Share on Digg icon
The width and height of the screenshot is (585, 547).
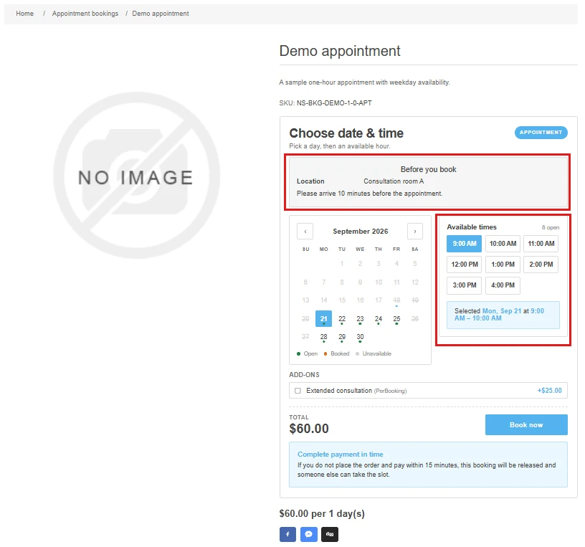(x=330, y=534)
